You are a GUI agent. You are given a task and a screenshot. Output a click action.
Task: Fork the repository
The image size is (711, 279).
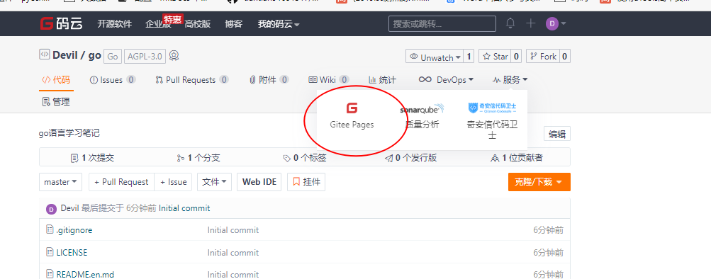[543, 57]
